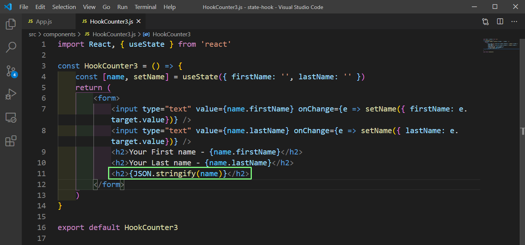The height and width of the screenshot is (245, 525).
Task: Maximize the VS Code window
Action: (x=495, y=7)
